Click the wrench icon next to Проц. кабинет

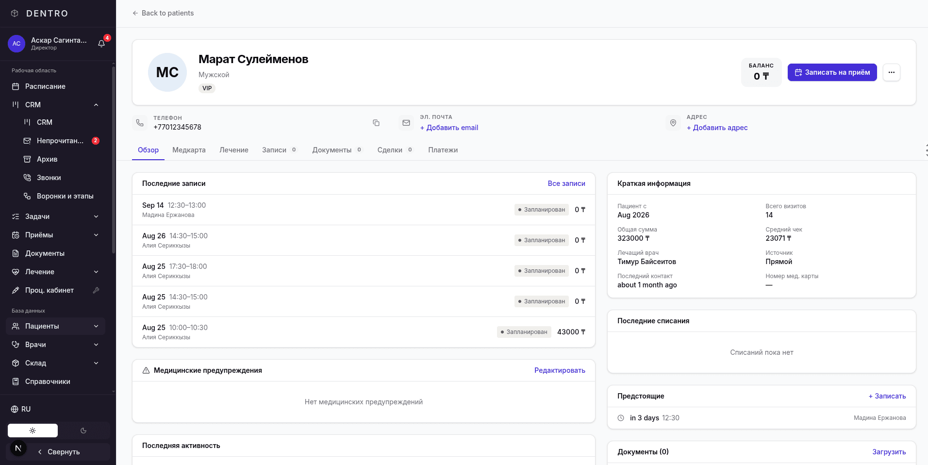(x=96, y=290)
